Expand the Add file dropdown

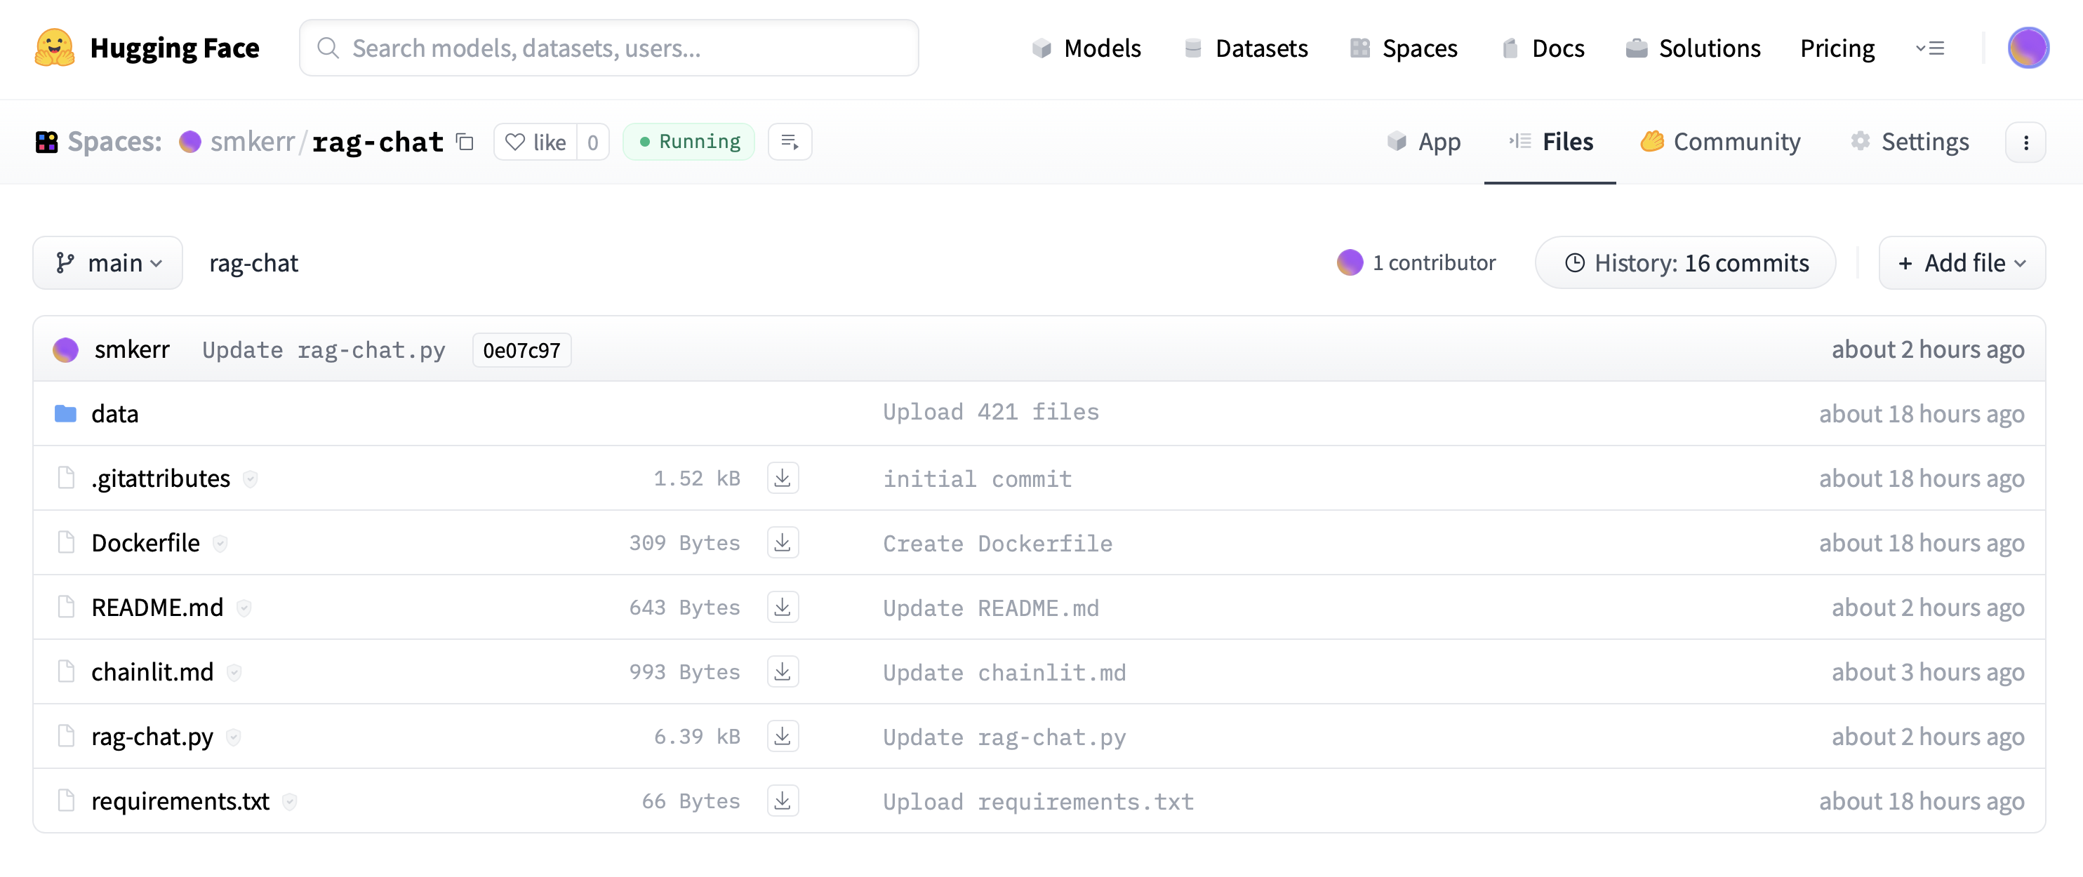pos(1961,262)
